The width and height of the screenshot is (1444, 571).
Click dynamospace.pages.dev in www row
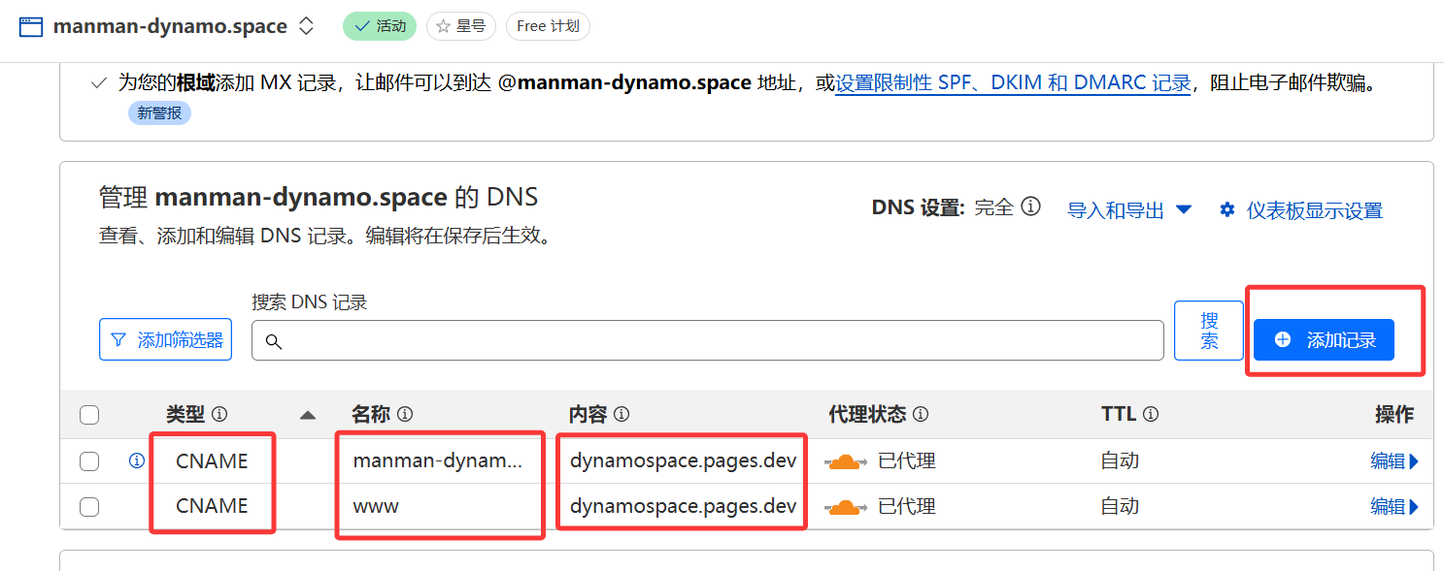[684, 506]
